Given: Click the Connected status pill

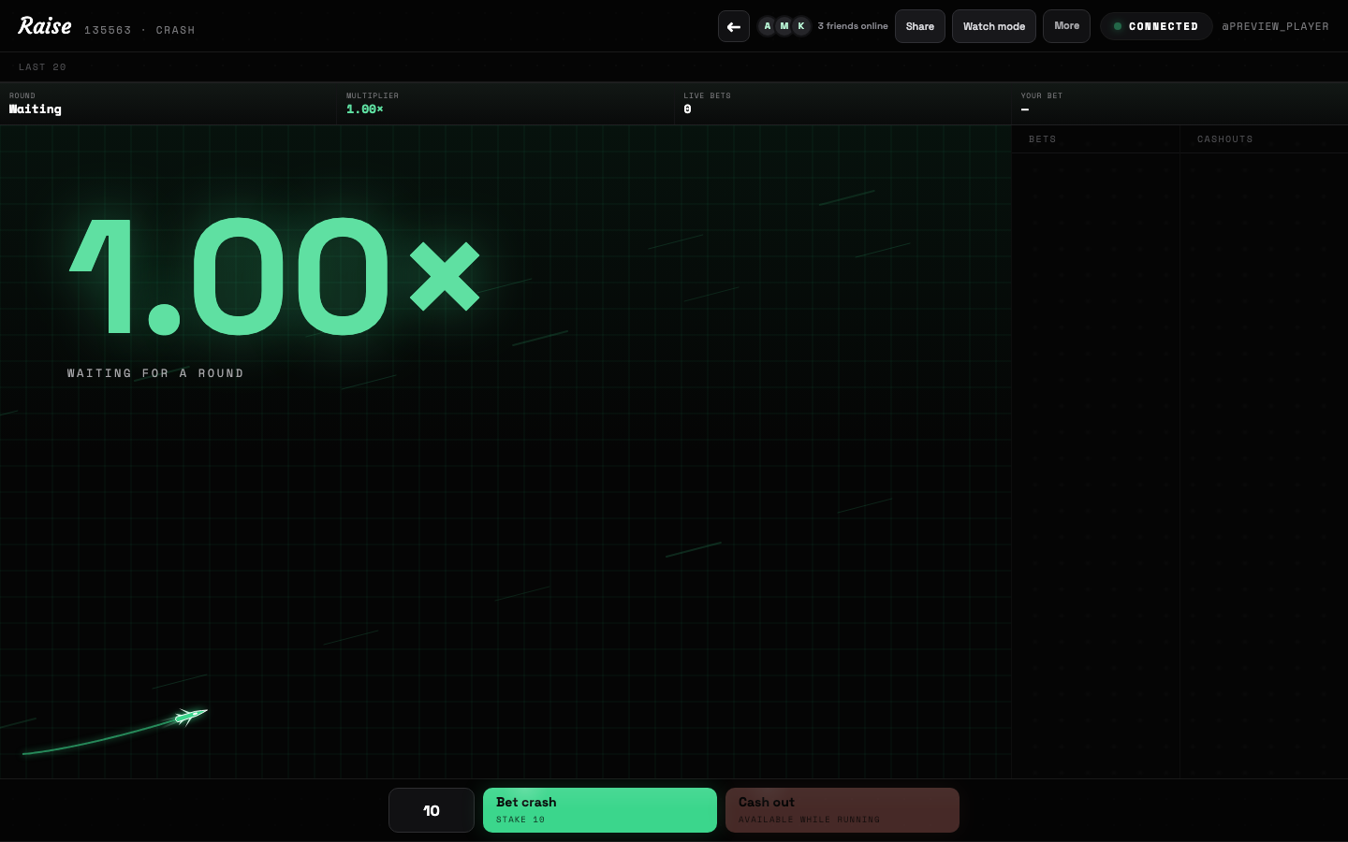Looking at the screenshot, I should click(x=1156, y=26).
